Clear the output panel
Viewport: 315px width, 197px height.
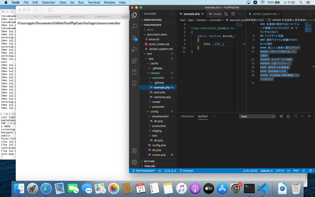[x=281, y=116]
